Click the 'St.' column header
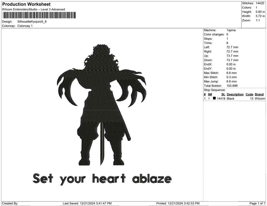The width and height of the screenshot is (267, 206). click(223, 94)
